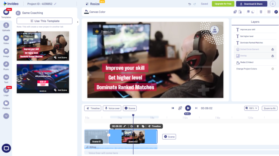Screen dimensions: 279x156
Task: Open Timeline from scene popup bar
Action: coord(154,126)
